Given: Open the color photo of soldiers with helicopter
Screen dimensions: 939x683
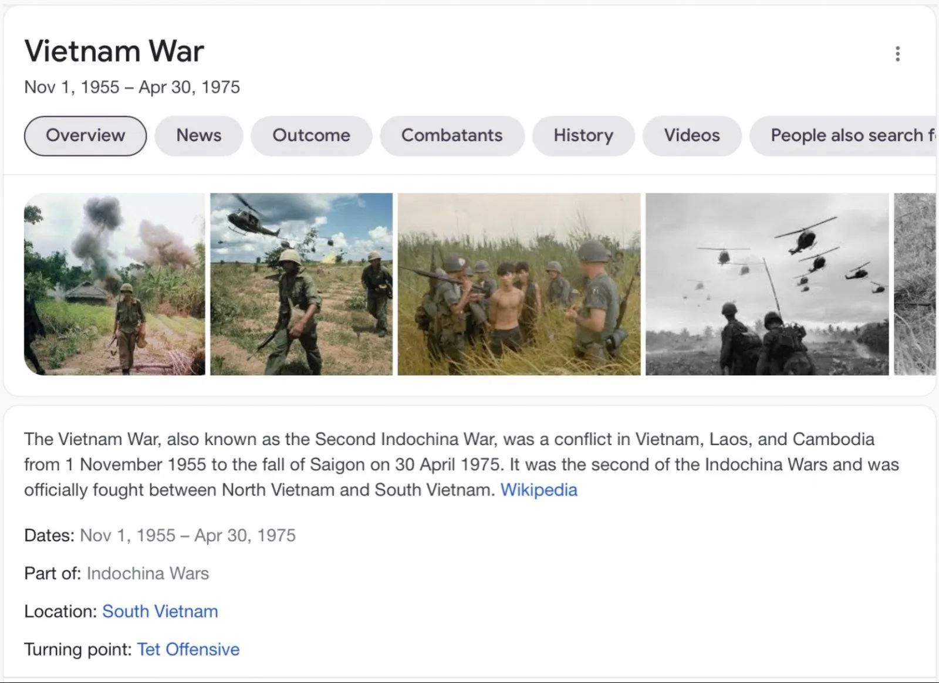Looking at the screenshot, I should (x=301, y=284).
